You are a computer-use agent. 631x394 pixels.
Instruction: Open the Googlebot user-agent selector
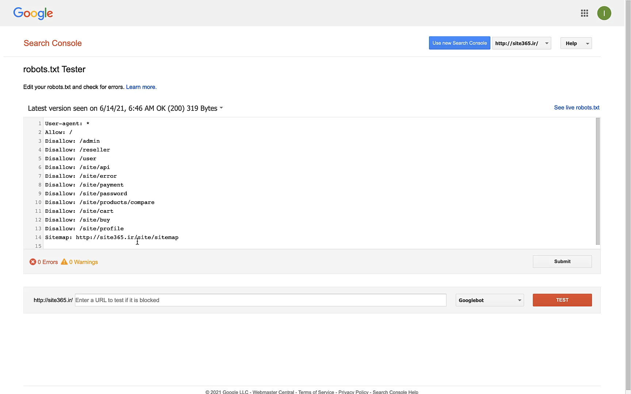point(489,300)
